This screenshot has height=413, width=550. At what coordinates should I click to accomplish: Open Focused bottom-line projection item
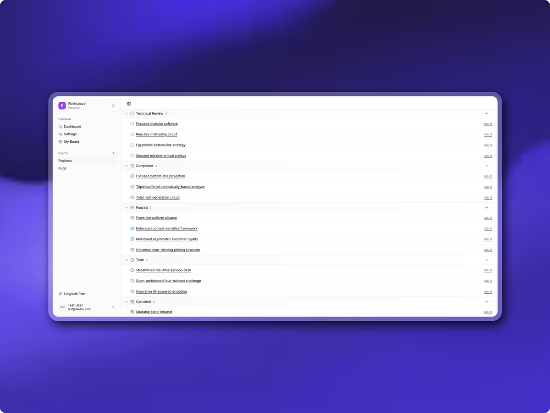tap(160, 176)
